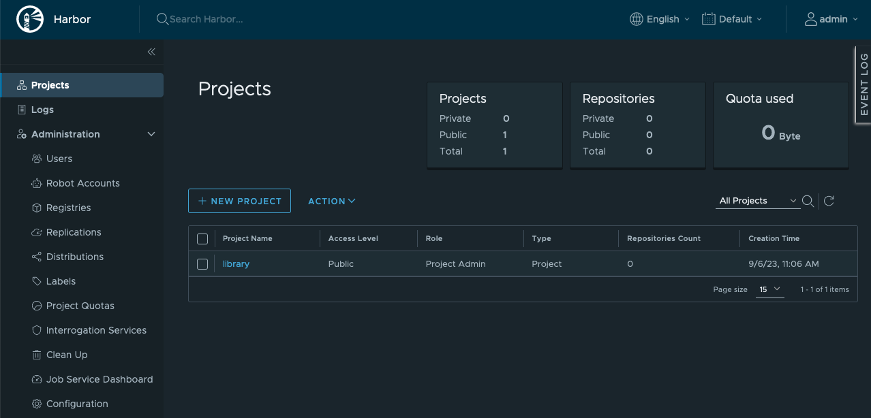Sort by Repositories Count column header
This screenshot has width=871, height=418.
664,238
